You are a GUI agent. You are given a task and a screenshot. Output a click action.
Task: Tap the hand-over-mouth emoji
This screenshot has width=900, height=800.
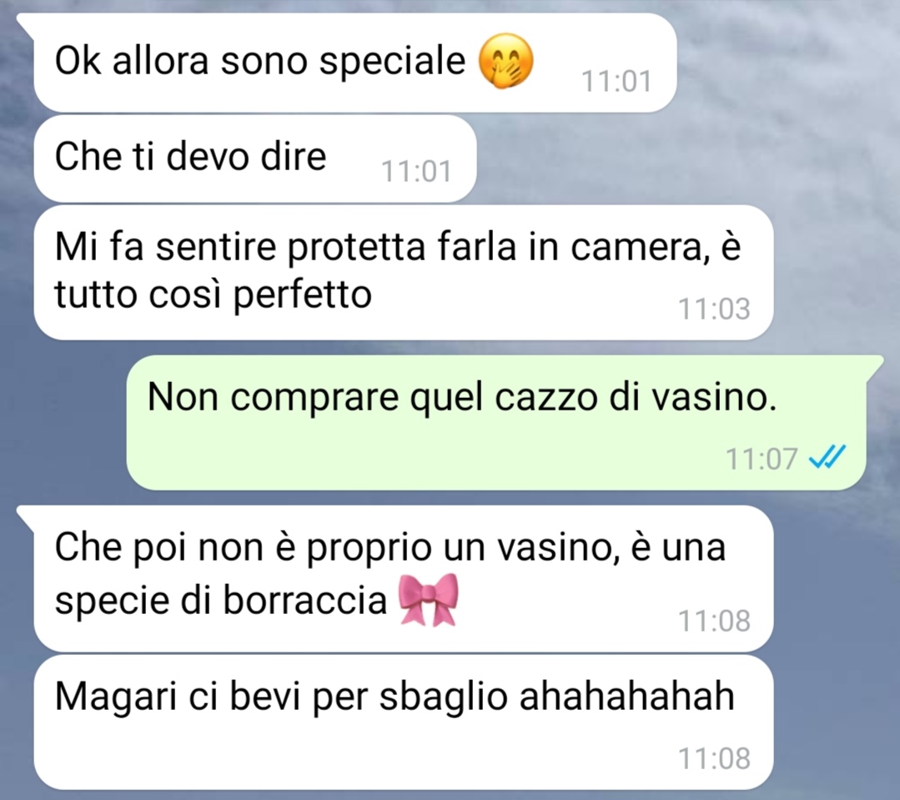pyautogui.click(x=506, y=61)
